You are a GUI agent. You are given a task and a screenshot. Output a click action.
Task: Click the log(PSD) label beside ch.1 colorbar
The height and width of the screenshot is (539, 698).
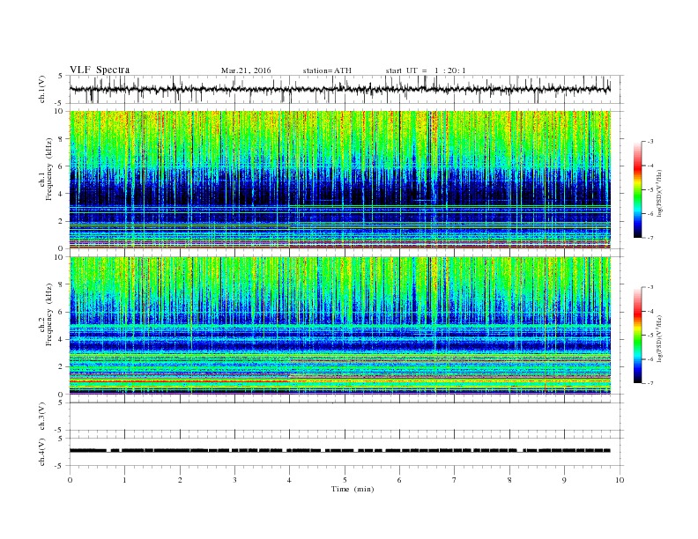(x=659, y=193)
